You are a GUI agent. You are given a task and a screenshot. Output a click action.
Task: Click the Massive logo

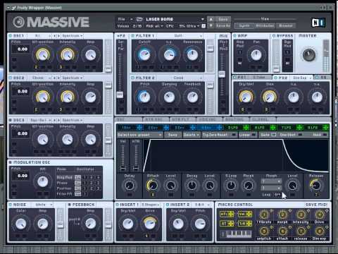51,22
